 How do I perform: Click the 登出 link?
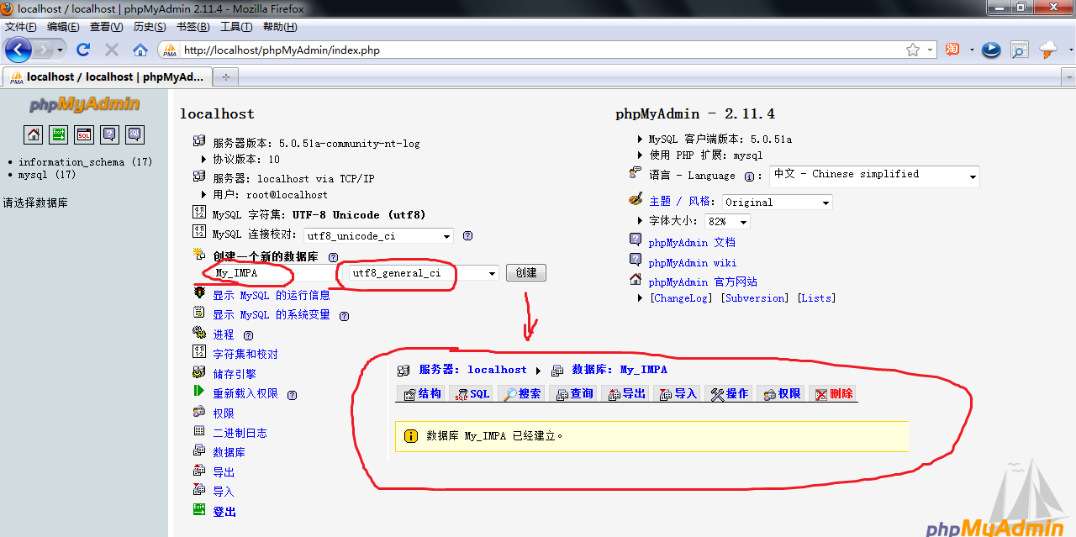click(x=224, y=512)
